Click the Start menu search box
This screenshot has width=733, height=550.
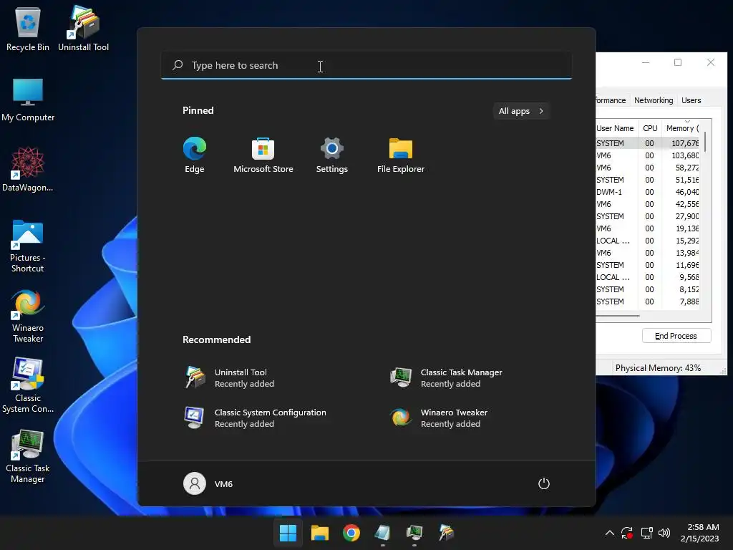[366, 65]
